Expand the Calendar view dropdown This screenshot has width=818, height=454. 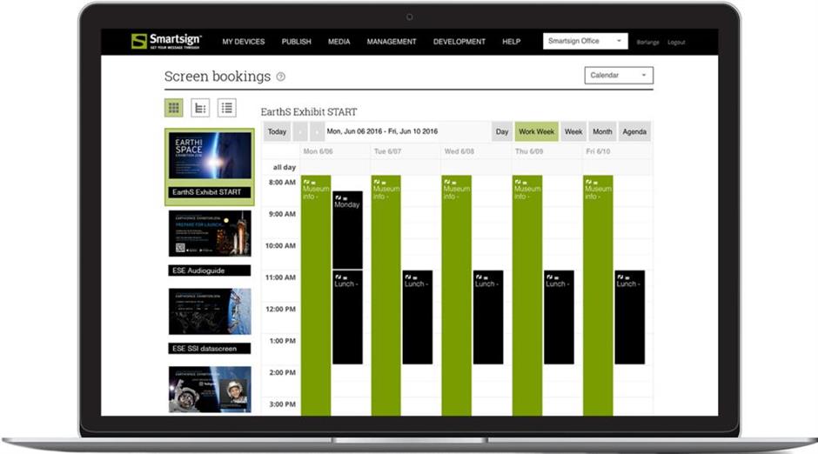[x=619, y=76]
